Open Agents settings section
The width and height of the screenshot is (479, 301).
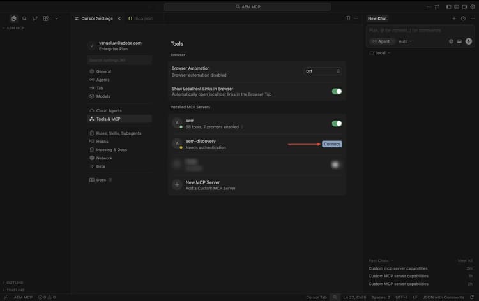click(x=119, y=80)
